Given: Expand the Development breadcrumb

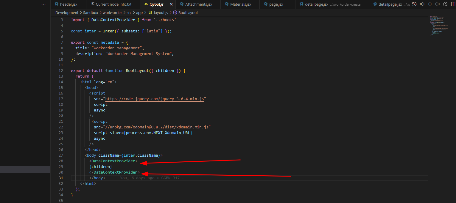Looking at the screenshot, I should (x=67, y=13).
